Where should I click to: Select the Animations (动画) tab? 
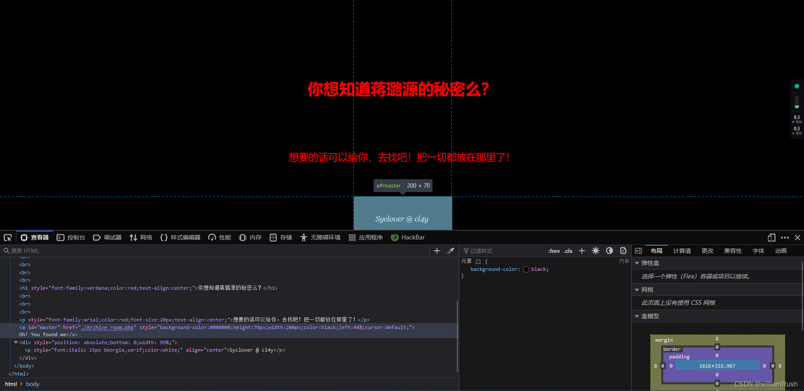coord(781,251)
